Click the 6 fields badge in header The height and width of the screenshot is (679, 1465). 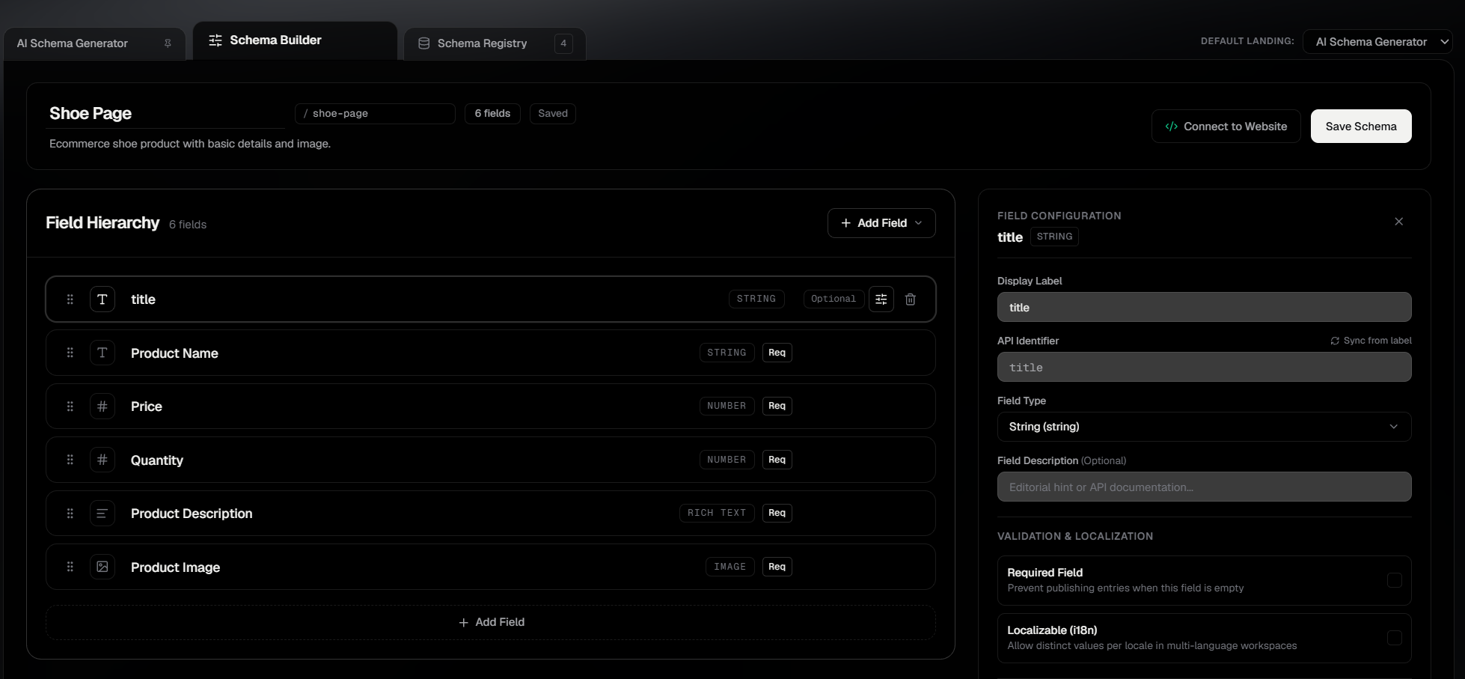coord(492,114)
